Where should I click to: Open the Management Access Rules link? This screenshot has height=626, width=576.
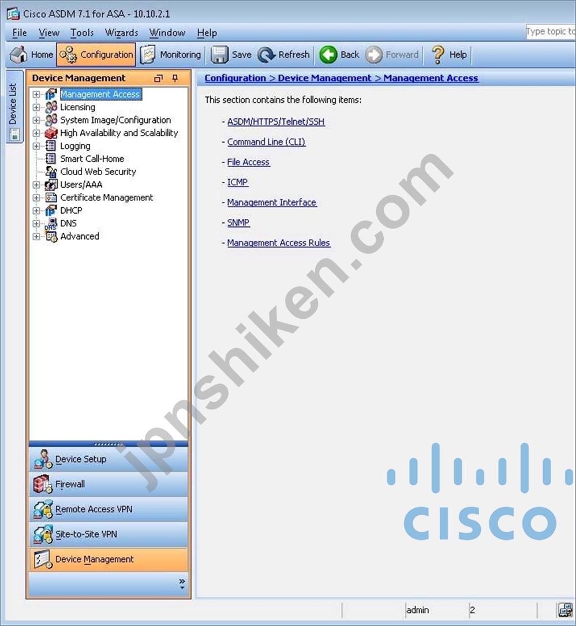(278, 243)
